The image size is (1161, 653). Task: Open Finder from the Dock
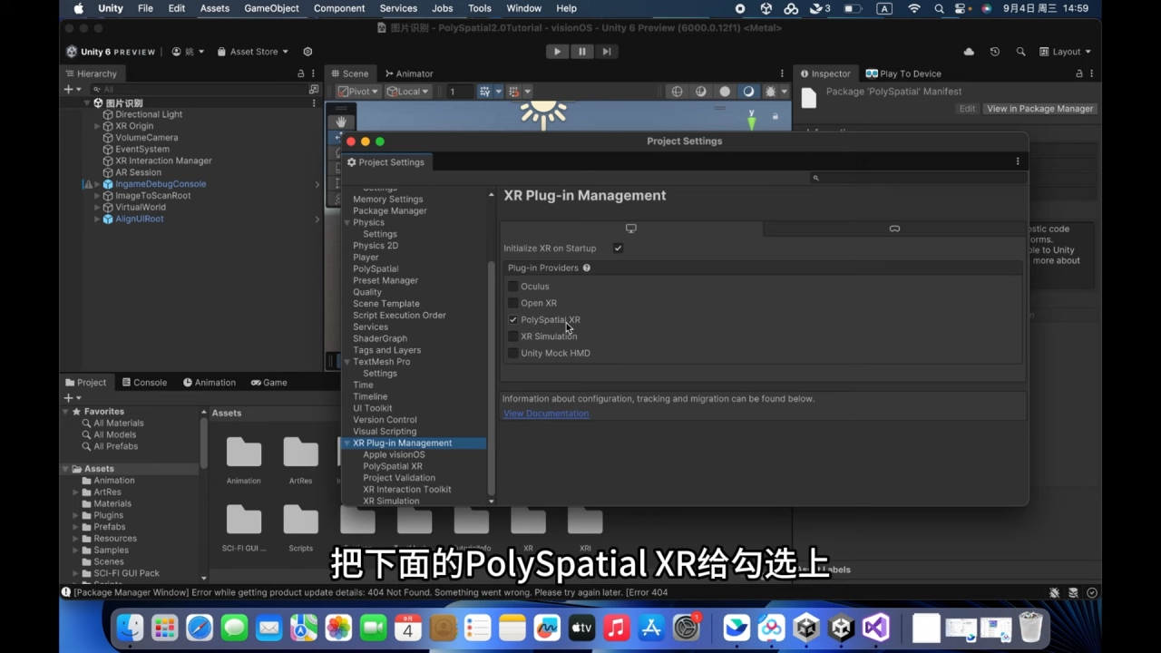131,628
